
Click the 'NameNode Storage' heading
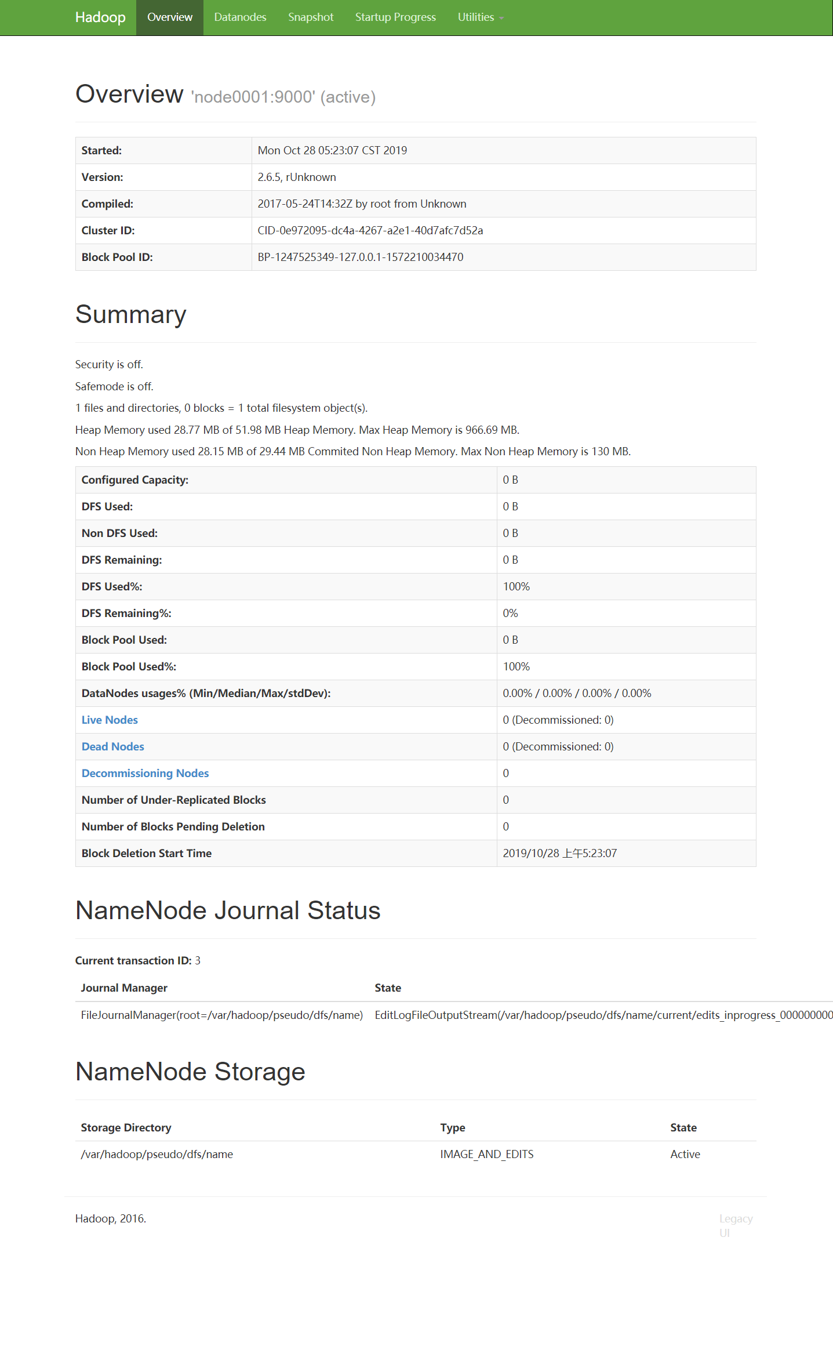point(190,1071)
